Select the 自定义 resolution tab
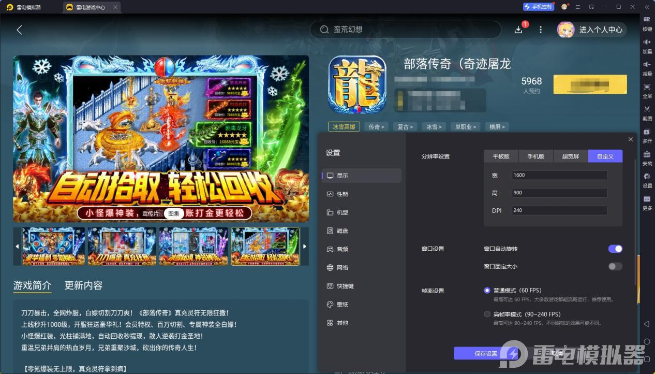The width and height of the screenshot is (655, 374). tap(605, 156)
